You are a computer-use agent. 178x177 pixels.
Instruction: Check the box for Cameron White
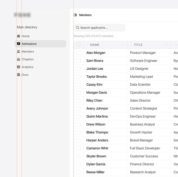coord(79,148)
